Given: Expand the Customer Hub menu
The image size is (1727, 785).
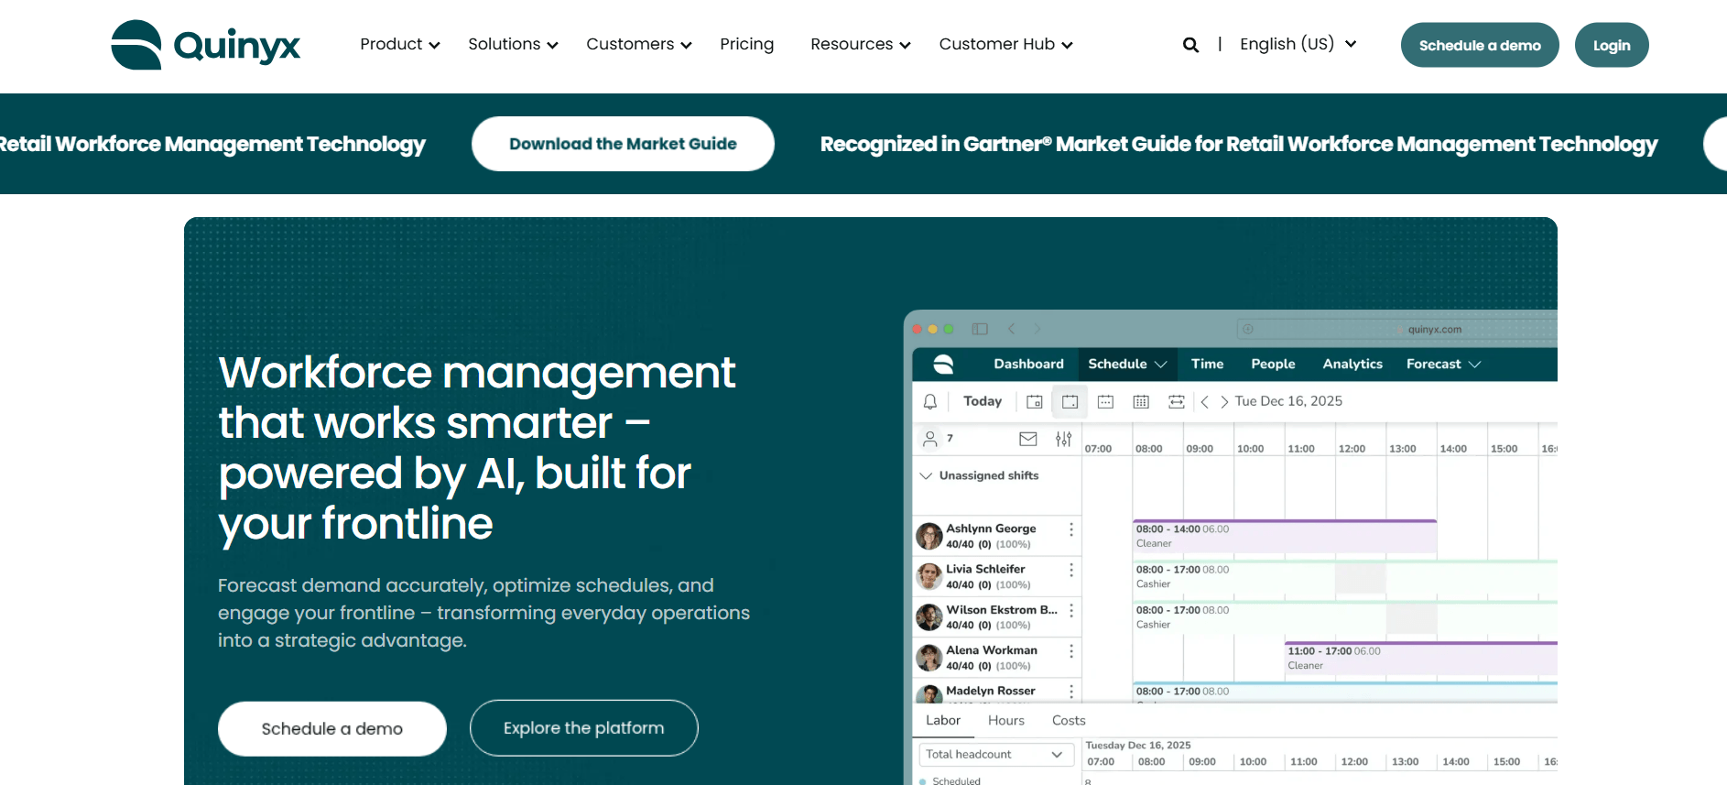Looking at the screenshot, I should (x=1005, y=44).
